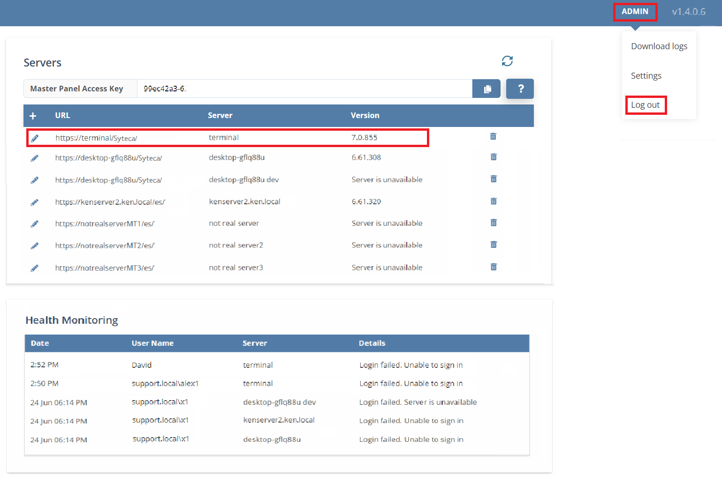Open the question mark help button
Image resolution: width=722 pixels, height=491 pixels.
[520, 89]
